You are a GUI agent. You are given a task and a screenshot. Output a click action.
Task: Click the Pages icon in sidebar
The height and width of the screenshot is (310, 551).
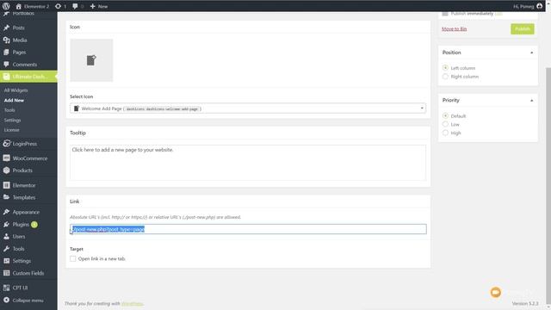pyautogui.click(x=6, y=52)
